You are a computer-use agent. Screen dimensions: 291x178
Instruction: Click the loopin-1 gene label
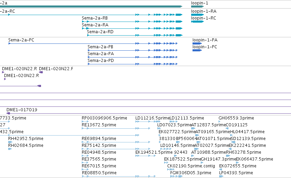click(x=199, y=3)
